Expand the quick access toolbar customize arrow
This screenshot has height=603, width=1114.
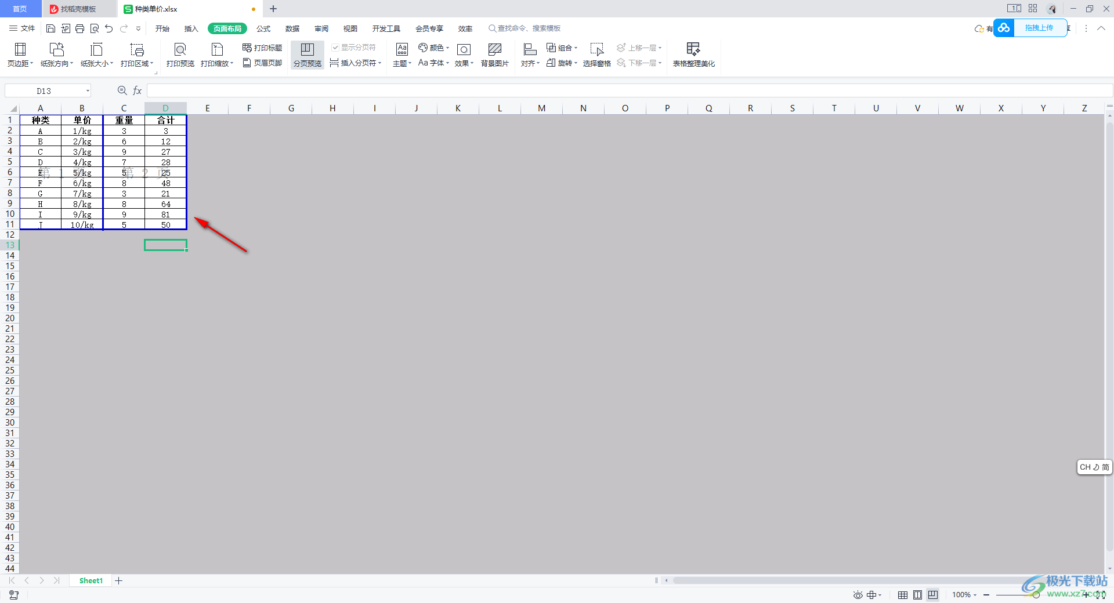(138, 28)
